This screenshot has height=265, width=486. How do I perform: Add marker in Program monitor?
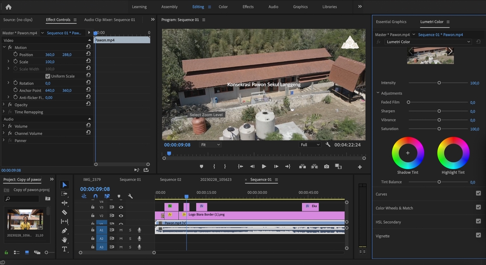[x=201, y=166]
